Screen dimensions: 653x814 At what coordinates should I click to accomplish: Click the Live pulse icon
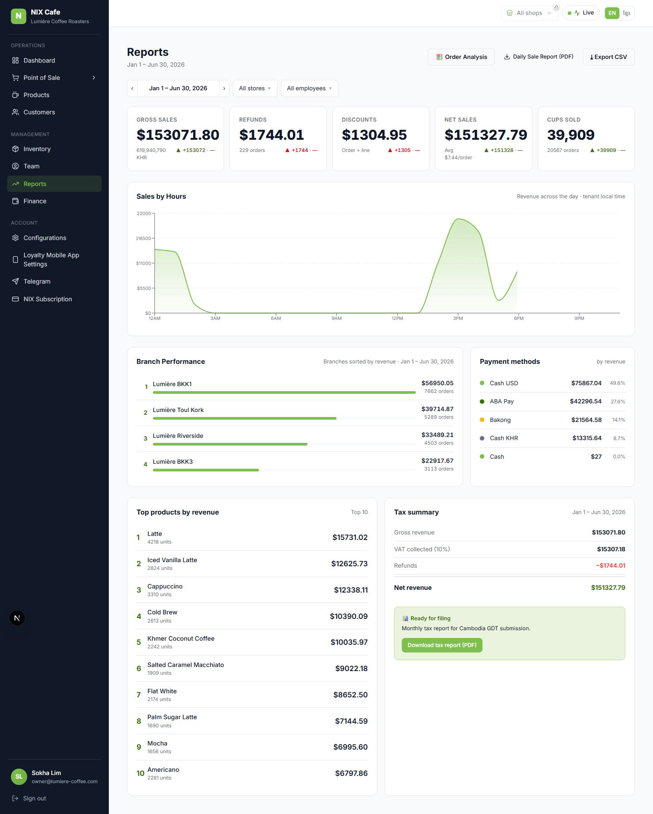577,13
